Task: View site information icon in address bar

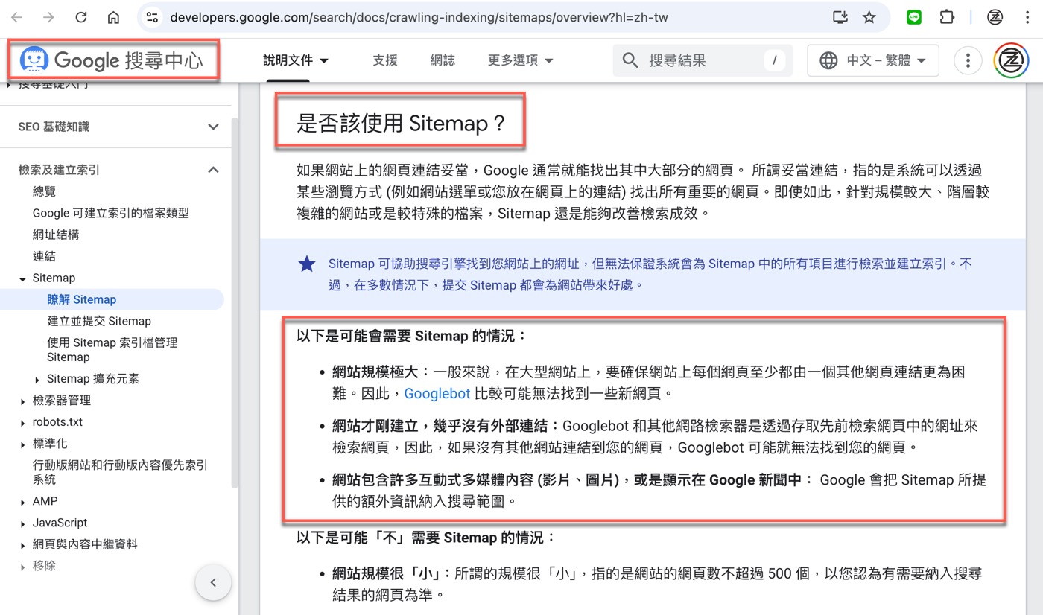Action: 152,17
